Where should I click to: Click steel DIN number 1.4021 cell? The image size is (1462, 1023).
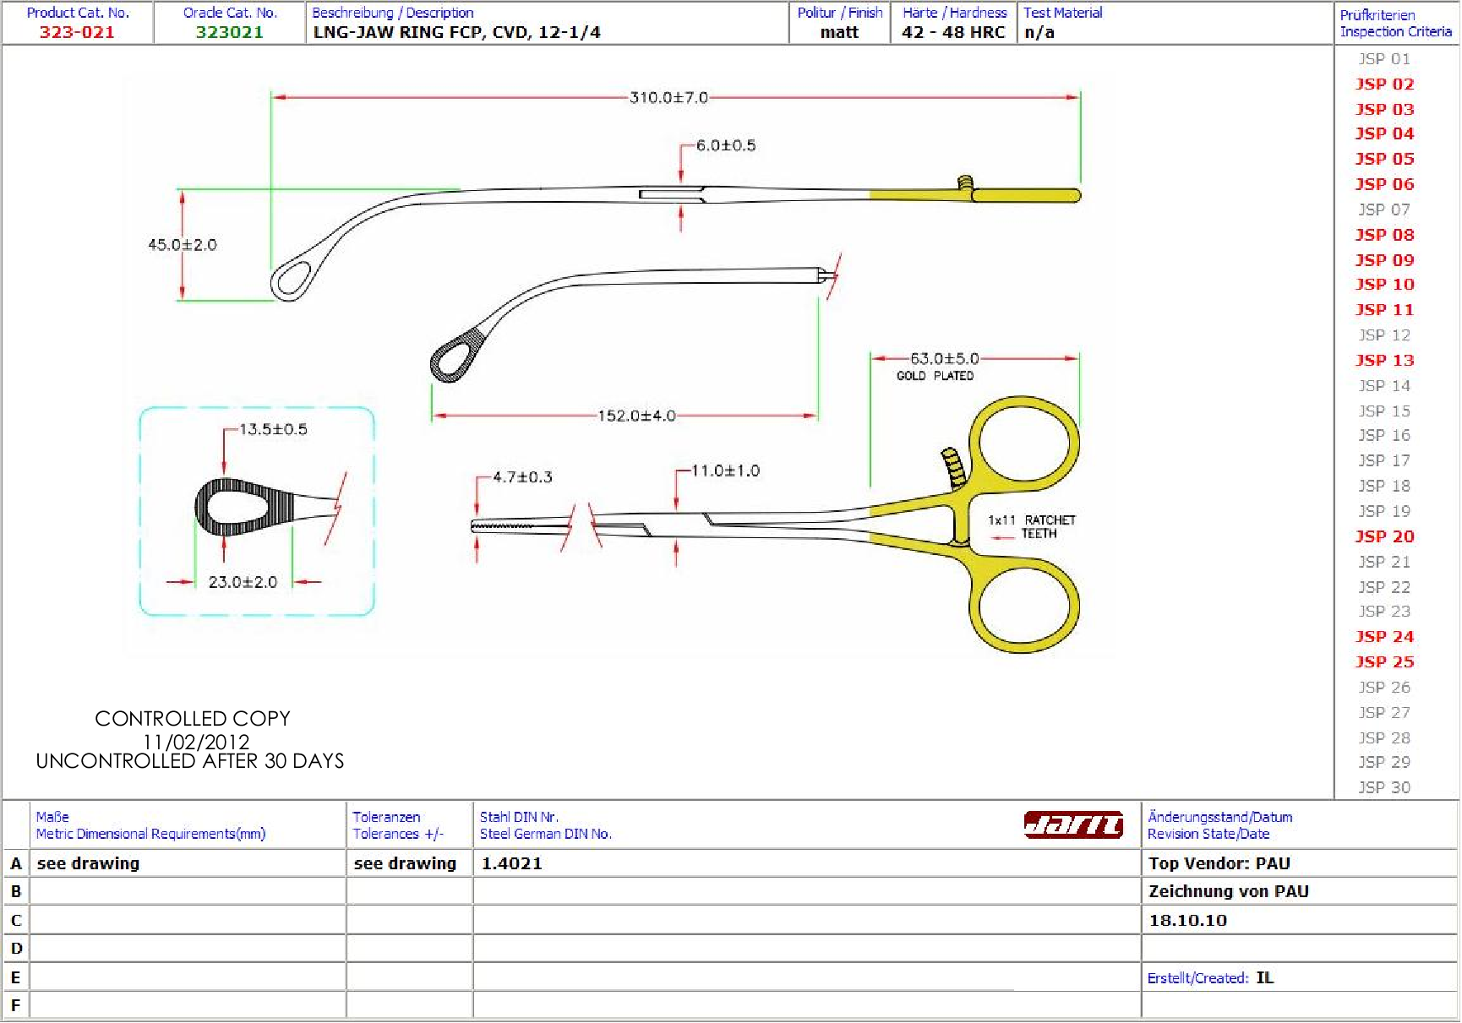[512, 863]
